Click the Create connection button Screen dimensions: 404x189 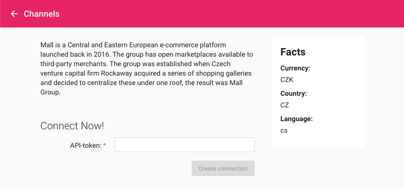[x=223, y=168]
